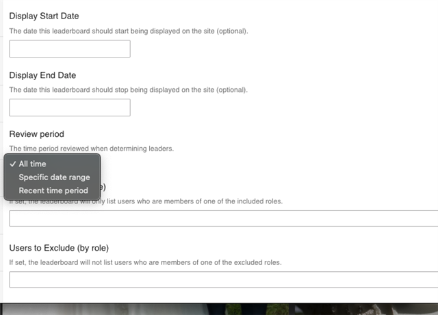Click the Display Start Date input field

pos(70,49)
